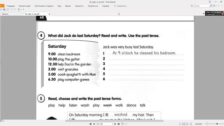Image resolution: width=224 pixels, height=126 pixels.
Task: Click the previous view icon in status bar
Action: click(122, 124)
